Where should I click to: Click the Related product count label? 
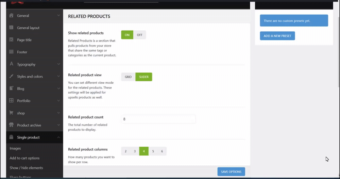86,117
